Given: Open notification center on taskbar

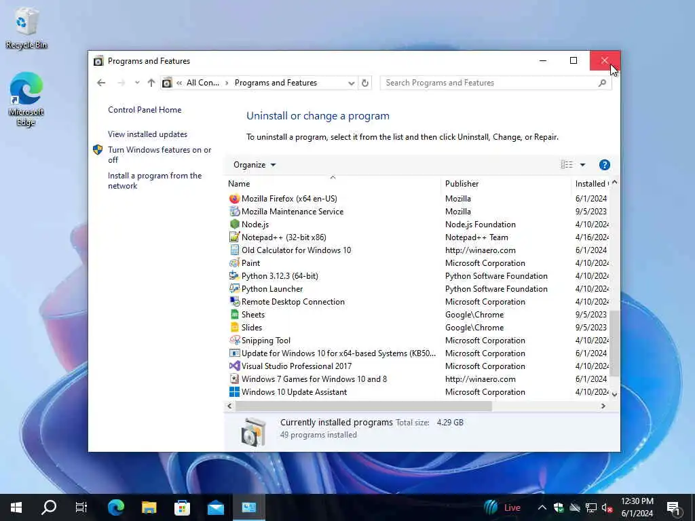Looking at the screenshot, I should tap(674, 507).
